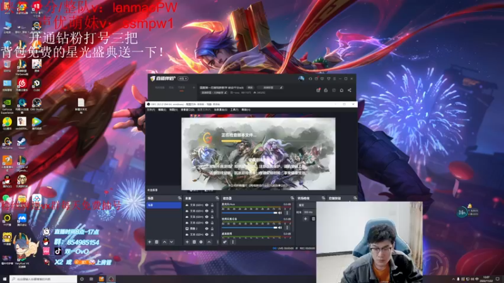This screenshot has height=283, width=504.
Task: Open hamburger menu in 直播伴侣 title bar
Action: pyautogui.click(x=335, y=79)
